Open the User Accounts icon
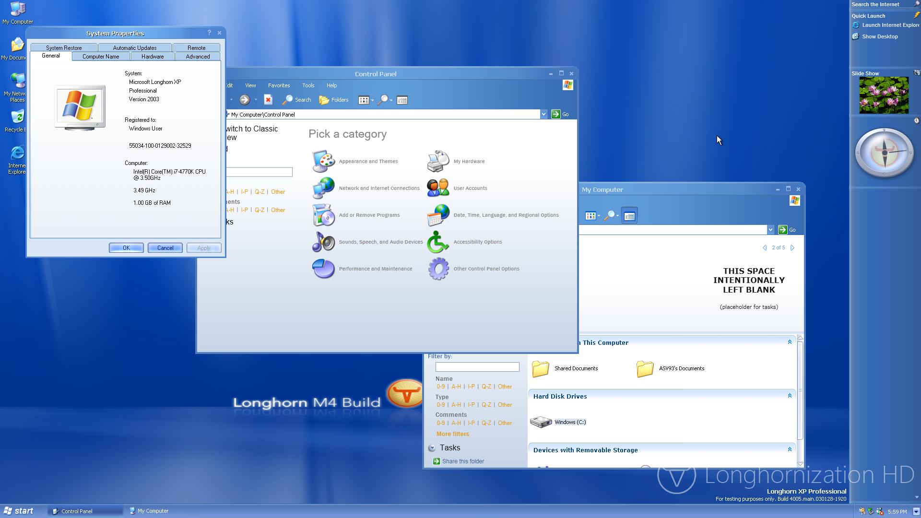Image resolution: width=921 pixels, height=518 pixels. pos(438,188)
